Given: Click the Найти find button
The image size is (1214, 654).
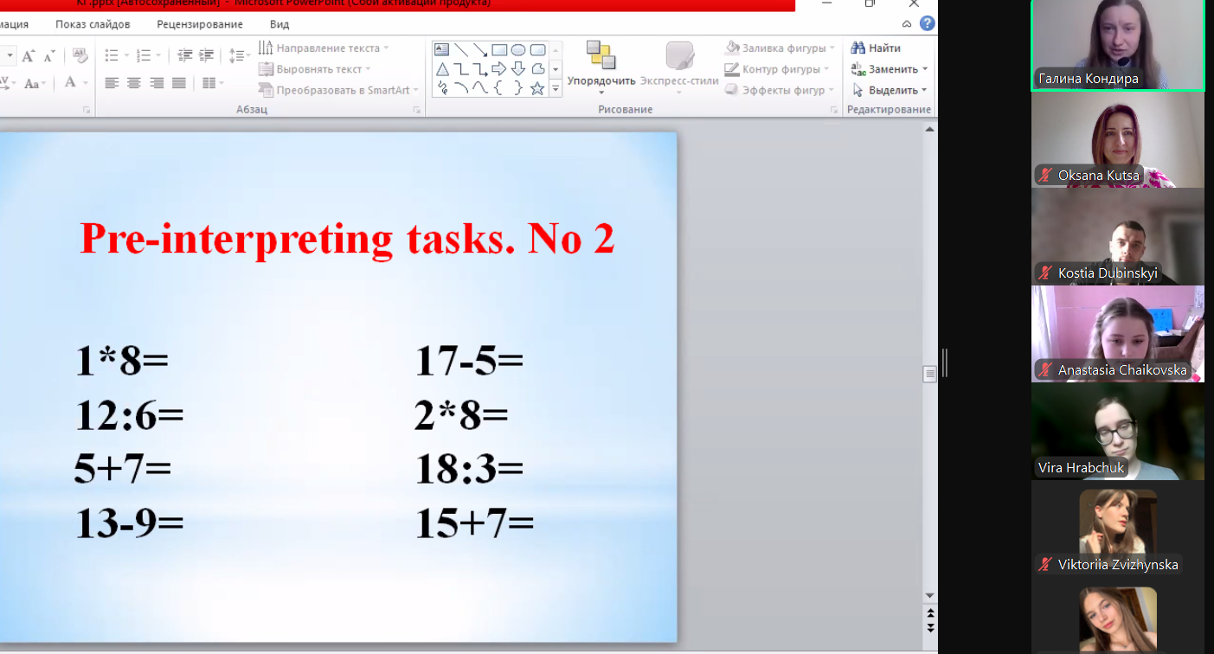Looking at the screenshot, I should [877, 48].
